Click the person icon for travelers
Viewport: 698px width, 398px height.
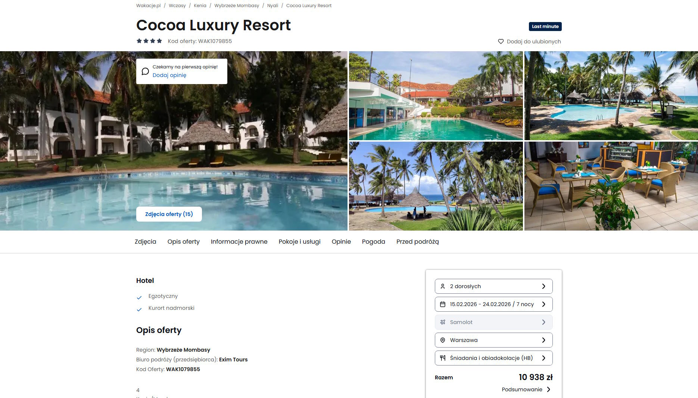(x=443, y=286)
